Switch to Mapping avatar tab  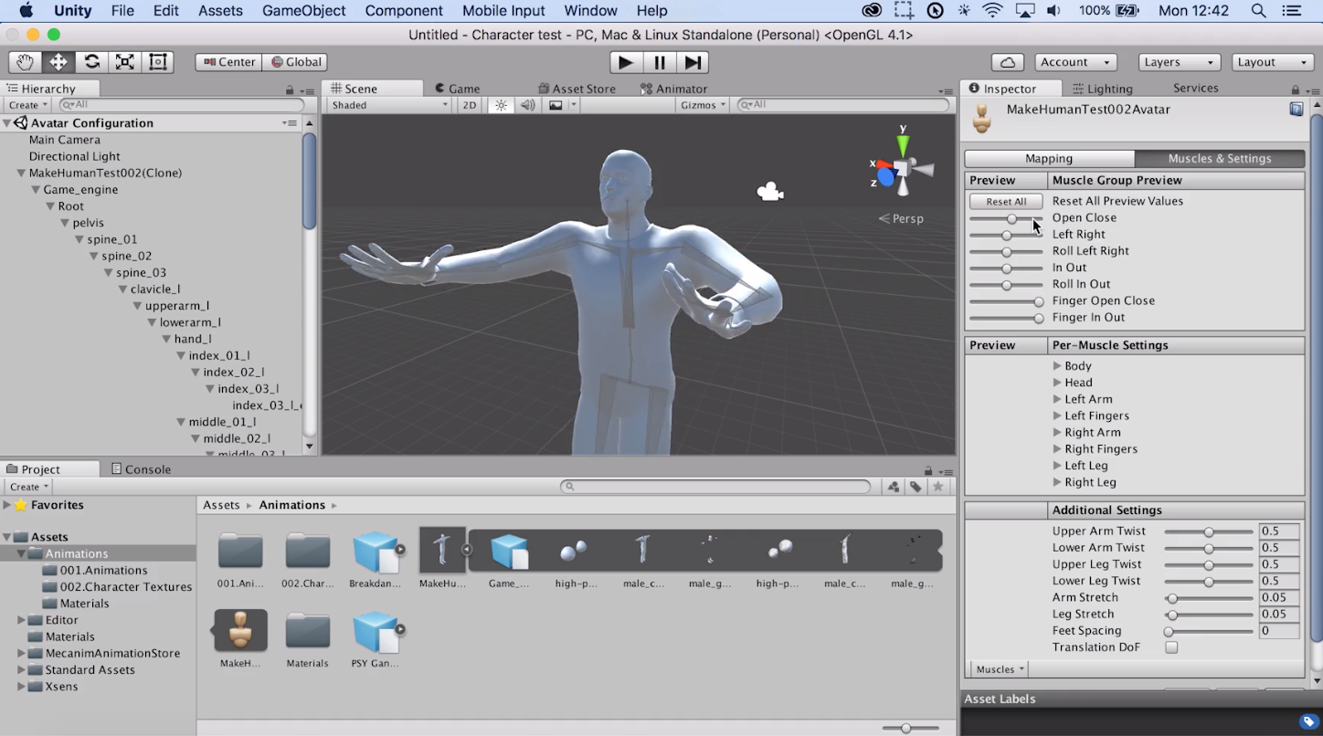[1049, 159]
